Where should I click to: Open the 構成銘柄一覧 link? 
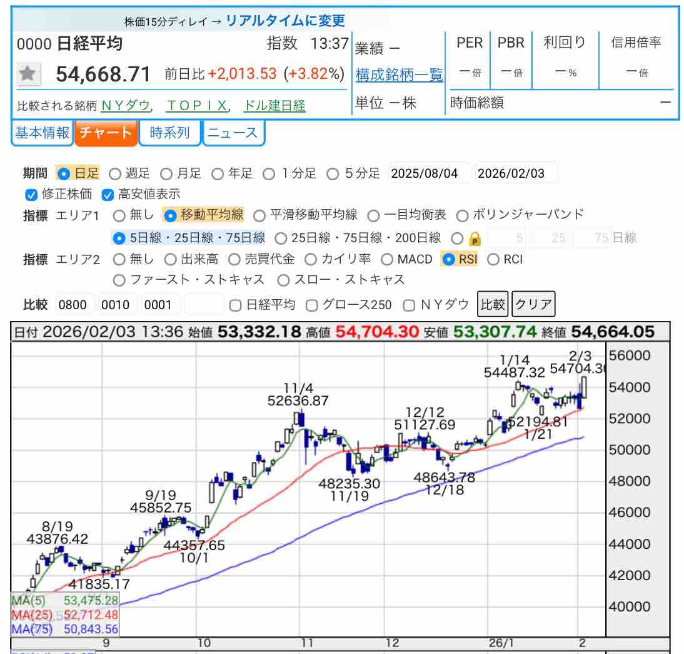coord(399,75)
